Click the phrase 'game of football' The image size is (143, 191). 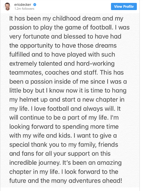pyautogui.click(x=88, y=28)
